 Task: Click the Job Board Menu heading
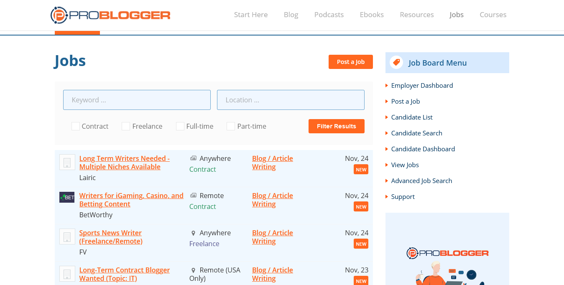tap(438, 63)
